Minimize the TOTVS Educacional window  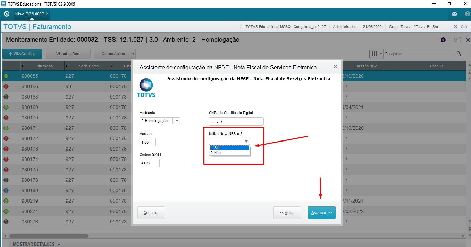pyautogui.click(x=434, y=4)
